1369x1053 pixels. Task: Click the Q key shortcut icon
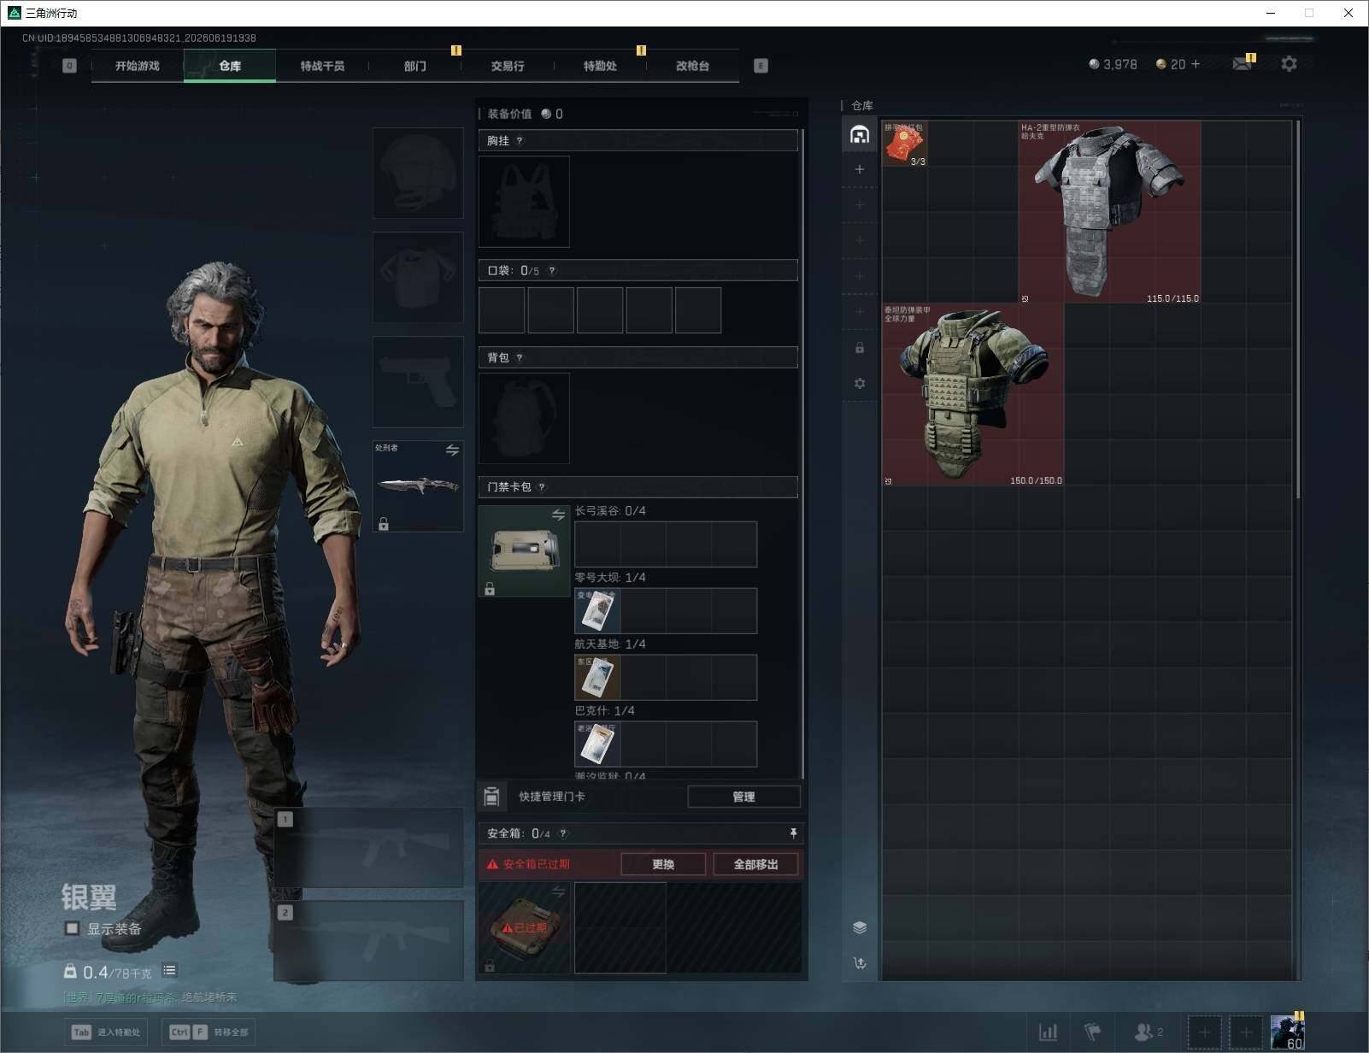click(x=69, y=66)
